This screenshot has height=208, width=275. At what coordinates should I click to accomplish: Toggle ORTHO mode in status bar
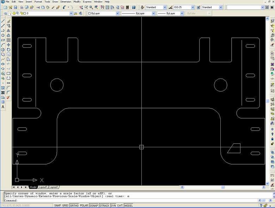(74, 206)
